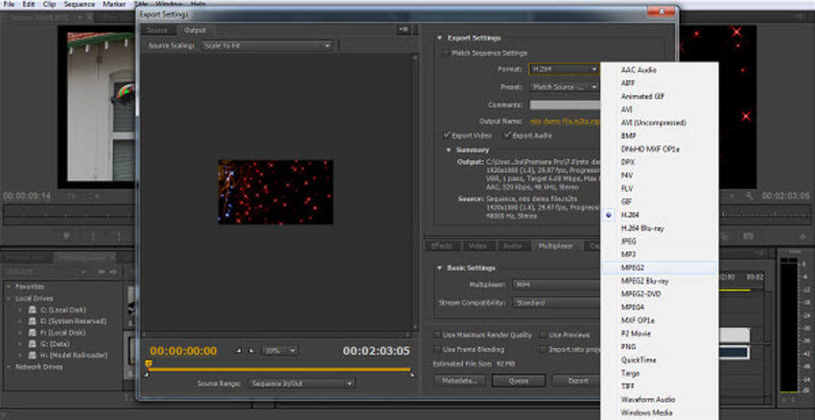
Task: Collapse the Summary section
Action: coord(449,150)
